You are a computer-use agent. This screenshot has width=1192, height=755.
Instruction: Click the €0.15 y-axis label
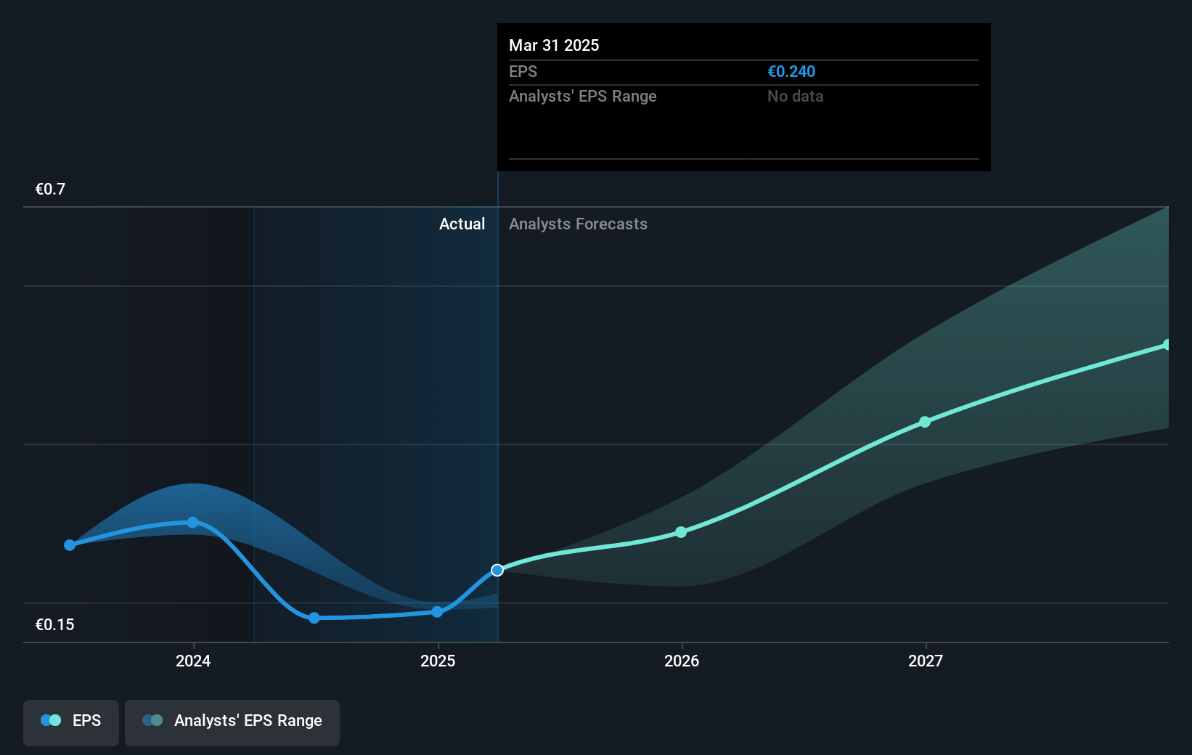[x=54, y=625]
